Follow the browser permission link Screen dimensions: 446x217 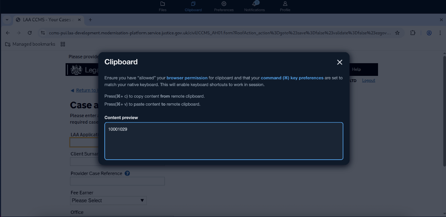click(x=187, y=78)
